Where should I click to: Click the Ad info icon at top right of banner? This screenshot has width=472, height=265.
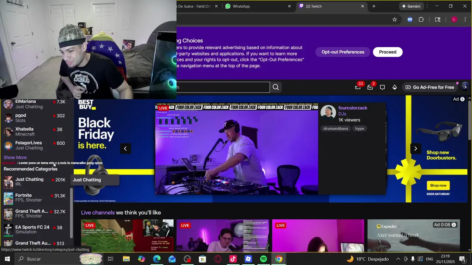(x=462, y=99)
